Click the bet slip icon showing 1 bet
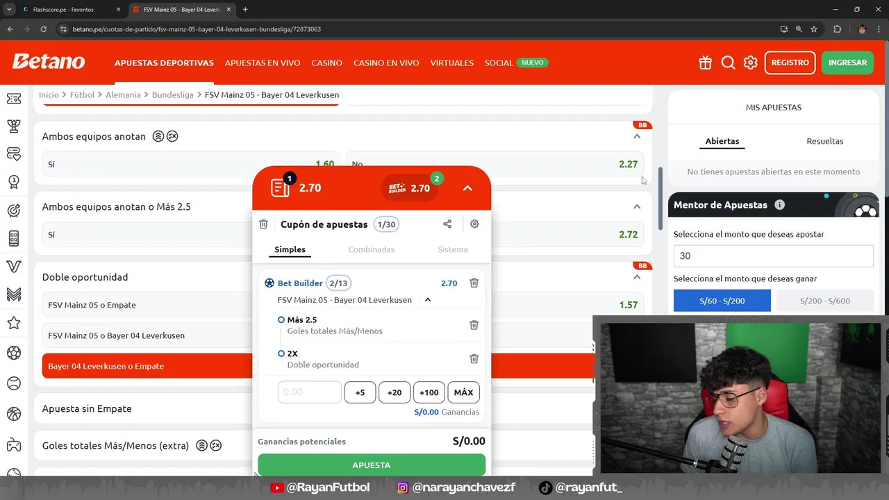 pos(281,187)
